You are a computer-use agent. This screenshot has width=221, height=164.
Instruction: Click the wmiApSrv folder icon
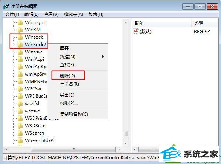20,74
